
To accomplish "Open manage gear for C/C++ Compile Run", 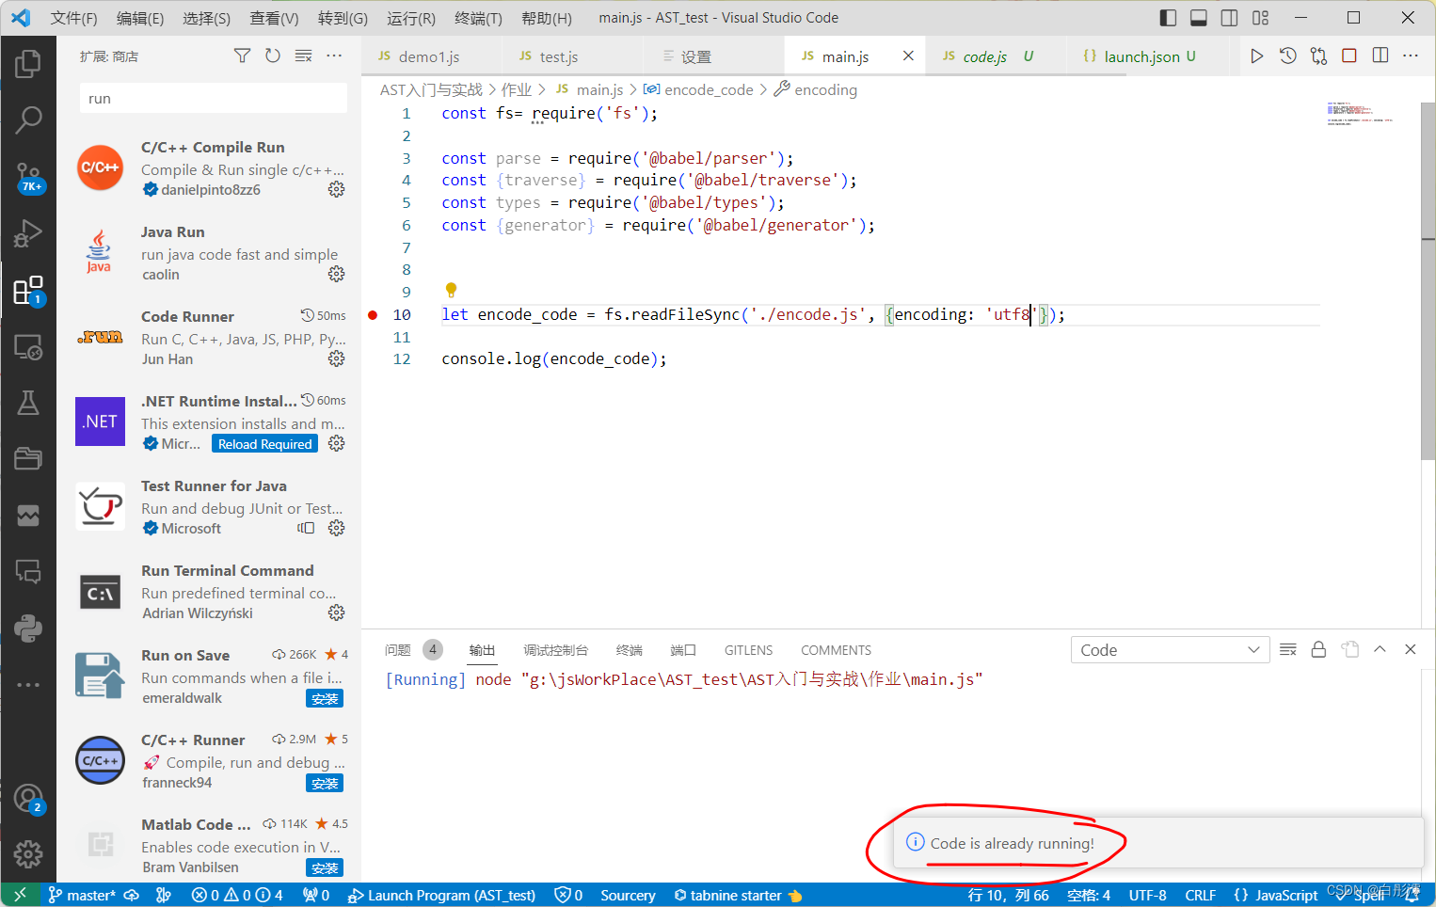I will [336, 190].
